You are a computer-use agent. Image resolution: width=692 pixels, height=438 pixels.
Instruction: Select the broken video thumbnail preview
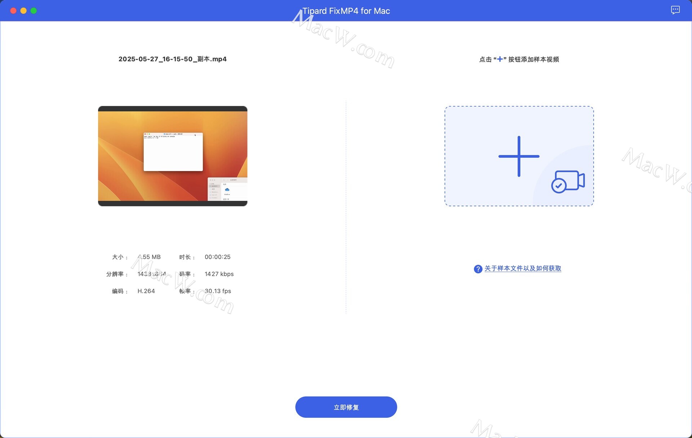tap(173, 156)
